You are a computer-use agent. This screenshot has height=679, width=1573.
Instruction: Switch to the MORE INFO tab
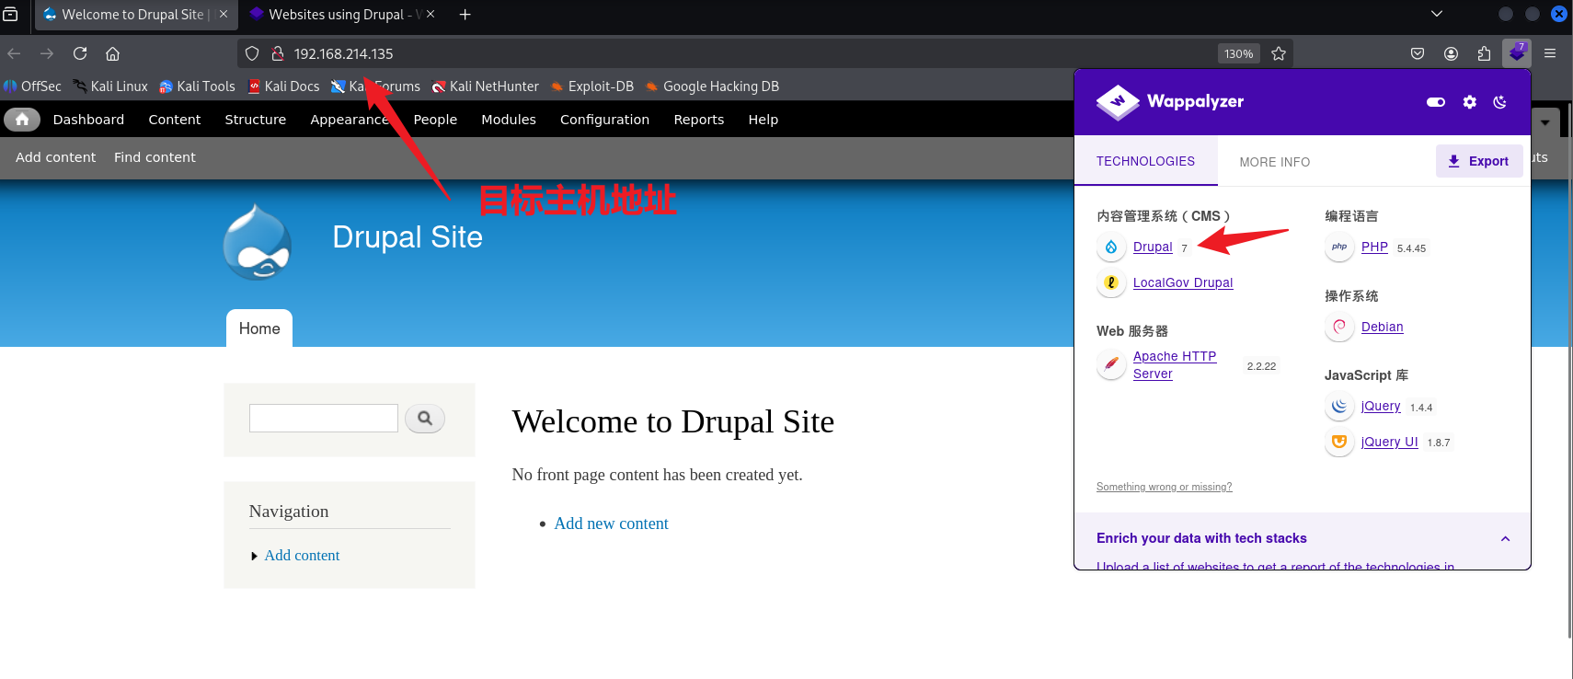pos(1274,162)
